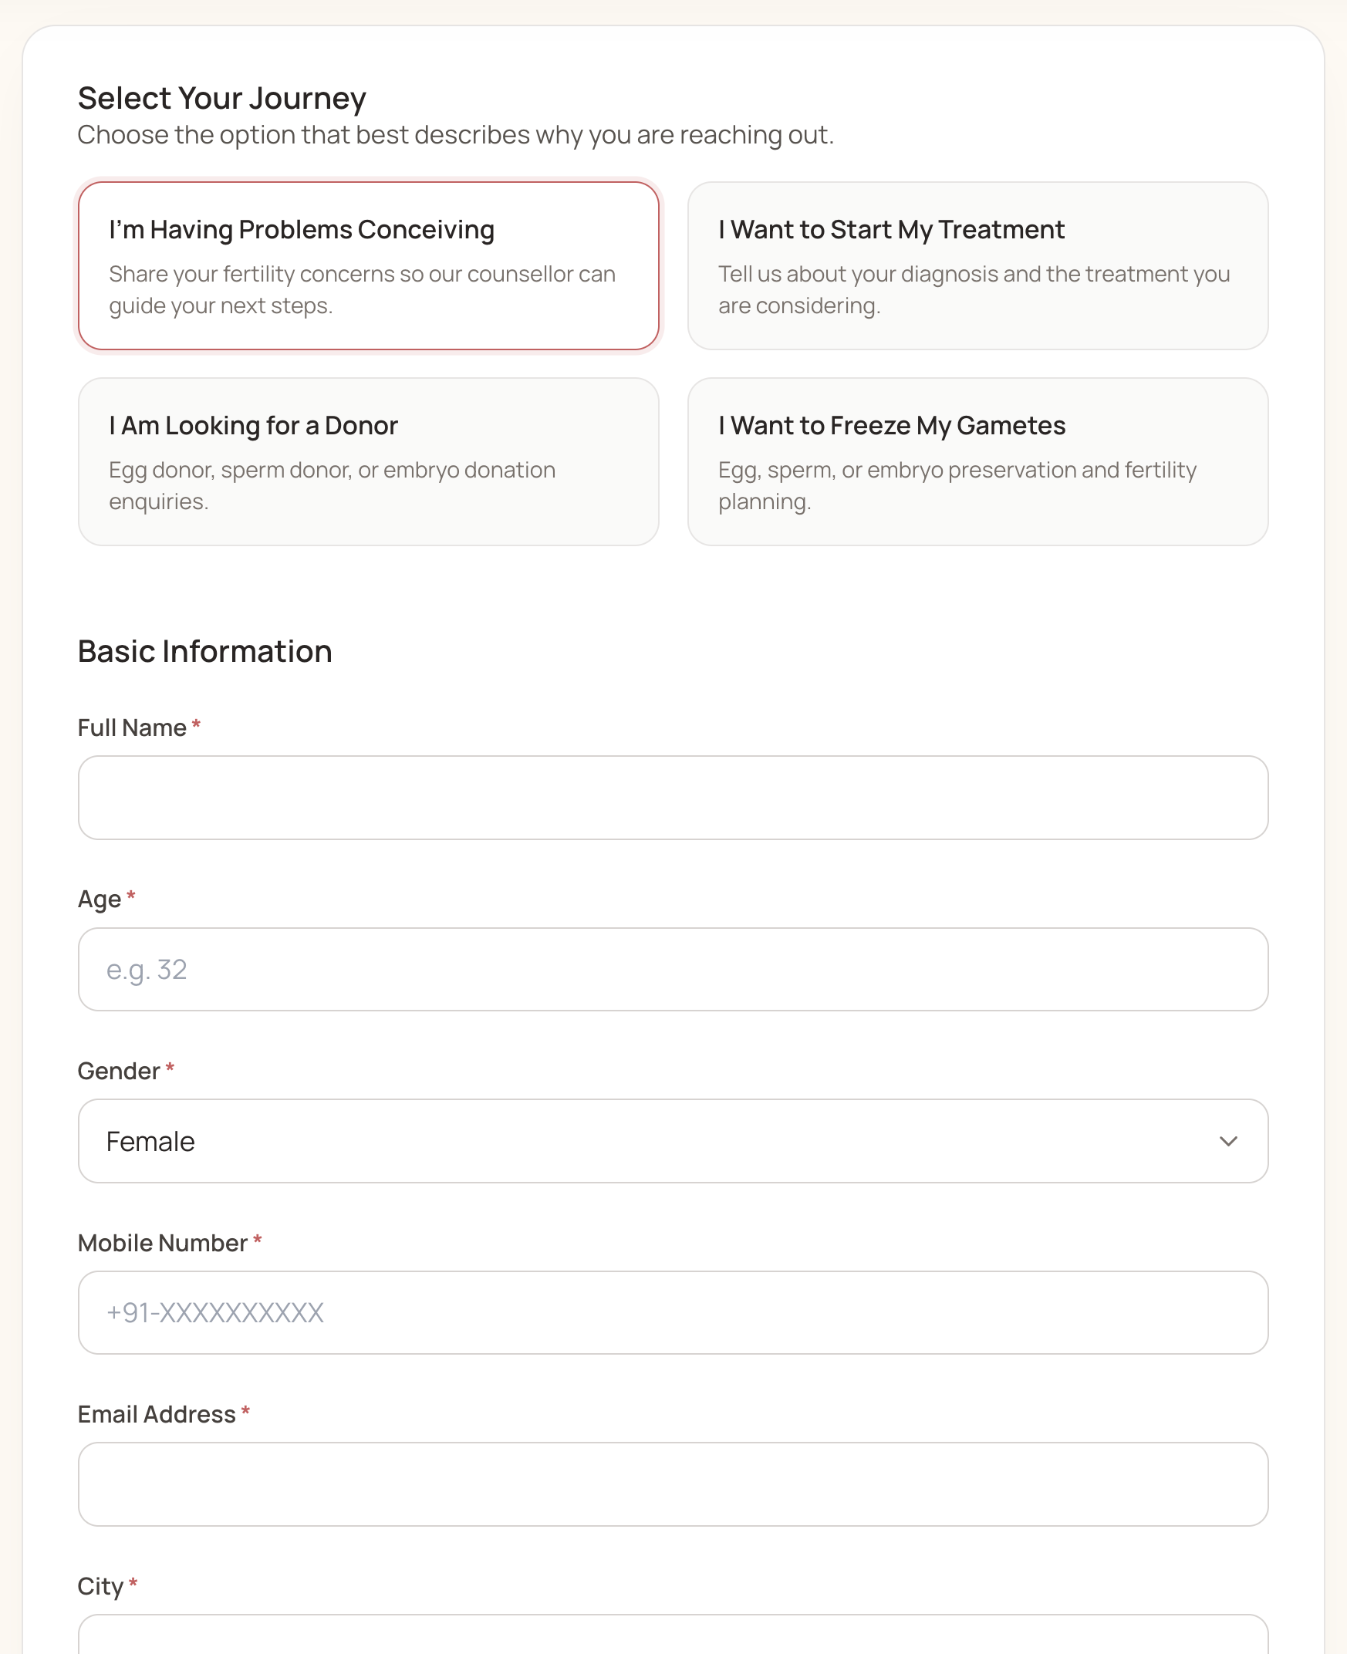1347x1654 pixels.
Task: Click the City label text
Action: 100,1587
